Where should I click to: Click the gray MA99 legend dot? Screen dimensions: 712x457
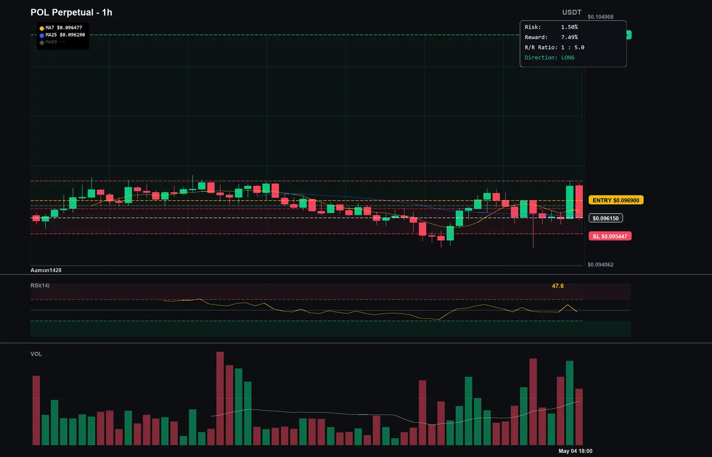pyautogui.click(x=42, y=43)
